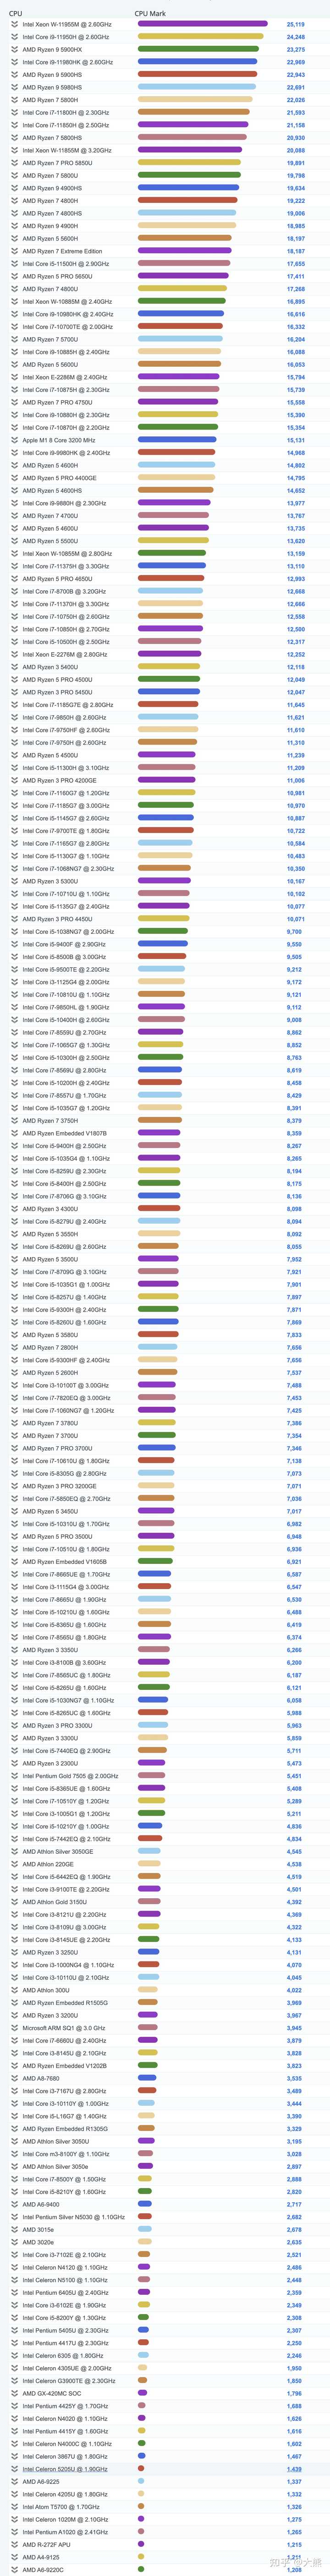Expand the AMD Athlon Silver 3050U chevron

(14, 2141)
